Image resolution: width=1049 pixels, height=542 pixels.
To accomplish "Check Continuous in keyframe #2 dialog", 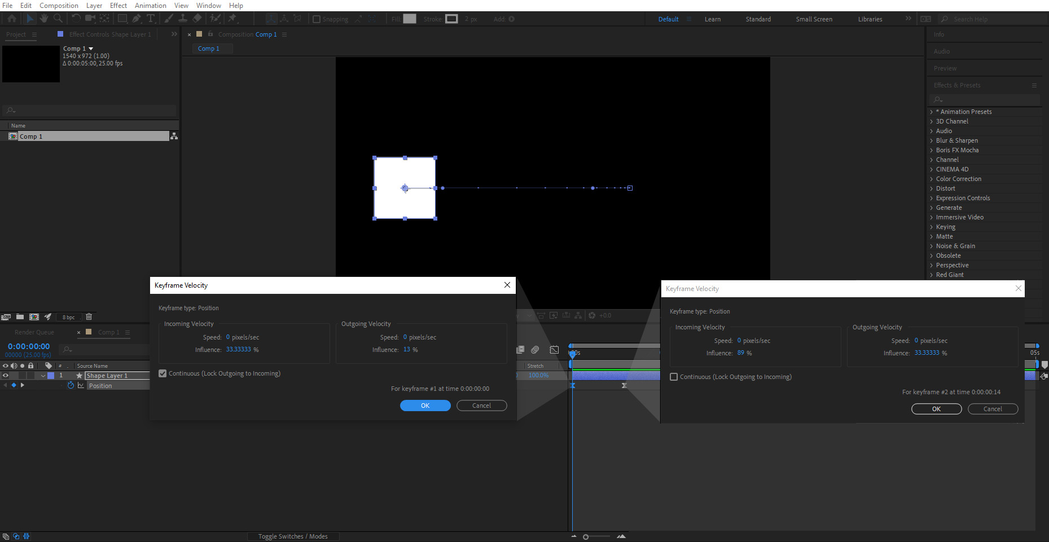I will coord(674,377).
